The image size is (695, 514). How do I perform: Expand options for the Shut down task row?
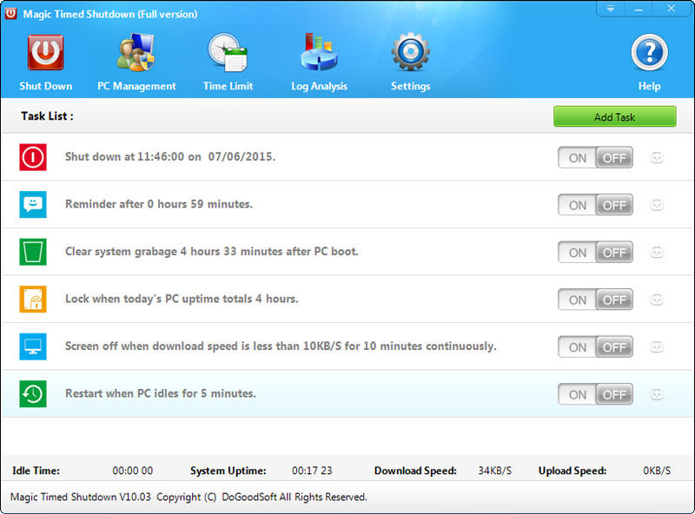pos(657,158)
